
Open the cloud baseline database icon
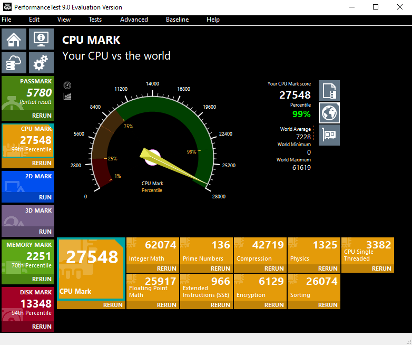pyautogui.click(x=14, y=63)
